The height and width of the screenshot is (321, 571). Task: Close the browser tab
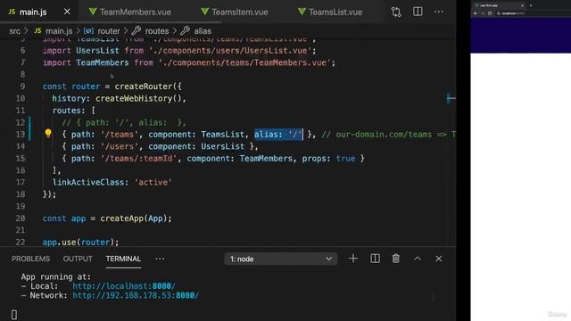(522, 5)
